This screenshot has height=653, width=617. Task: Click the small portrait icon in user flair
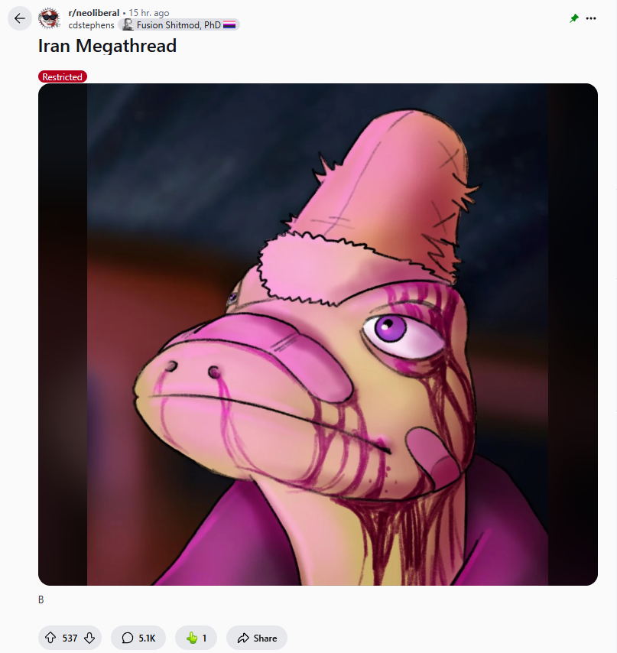(128, 25)
